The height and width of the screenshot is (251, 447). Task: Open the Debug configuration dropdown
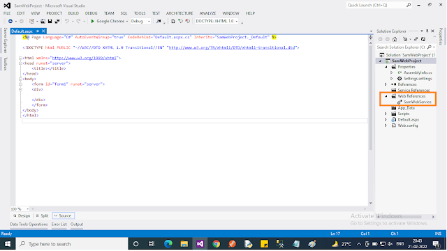[140, 22]
